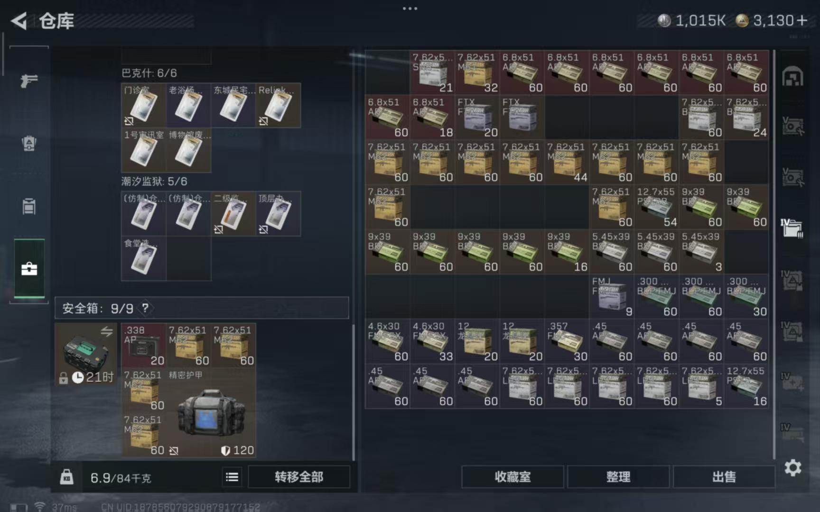
Task: Tap the swap arrows on the safe box
Action: tap(107, 332)
